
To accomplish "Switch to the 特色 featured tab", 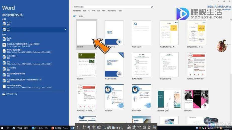I will click(75, 16).
